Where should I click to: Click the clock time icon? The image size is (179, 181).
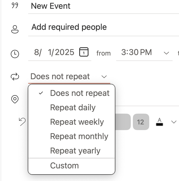coord(15,53)
